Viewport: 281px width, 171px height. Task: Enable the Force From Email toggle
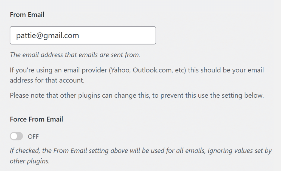click(16, 136)
